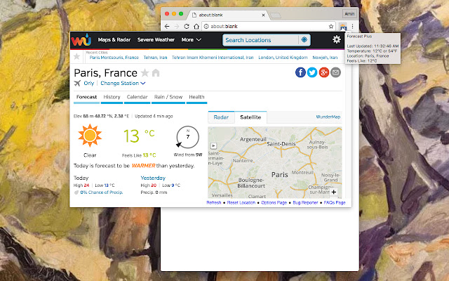Open Tehran Imam Khomeini International, Iran
The image size is (449, 281).
click(x=213, y=58)
